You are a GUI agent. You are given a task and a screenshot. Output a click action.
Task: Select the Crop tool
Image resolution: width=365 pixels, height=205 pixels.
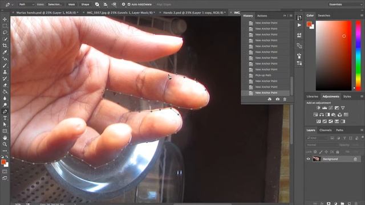(x=5, y=46)
